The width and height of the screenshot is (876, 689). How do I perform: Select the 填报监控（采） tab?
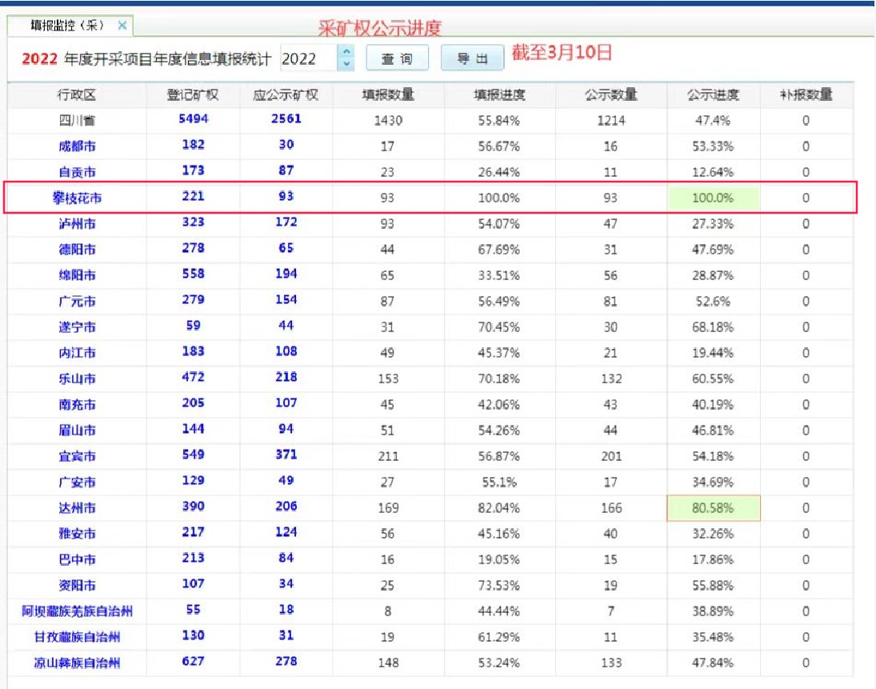(67, 26)
